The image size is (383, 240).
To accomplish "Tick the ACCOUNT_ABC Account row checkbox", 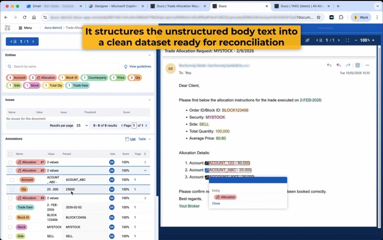I will [12, 180].
